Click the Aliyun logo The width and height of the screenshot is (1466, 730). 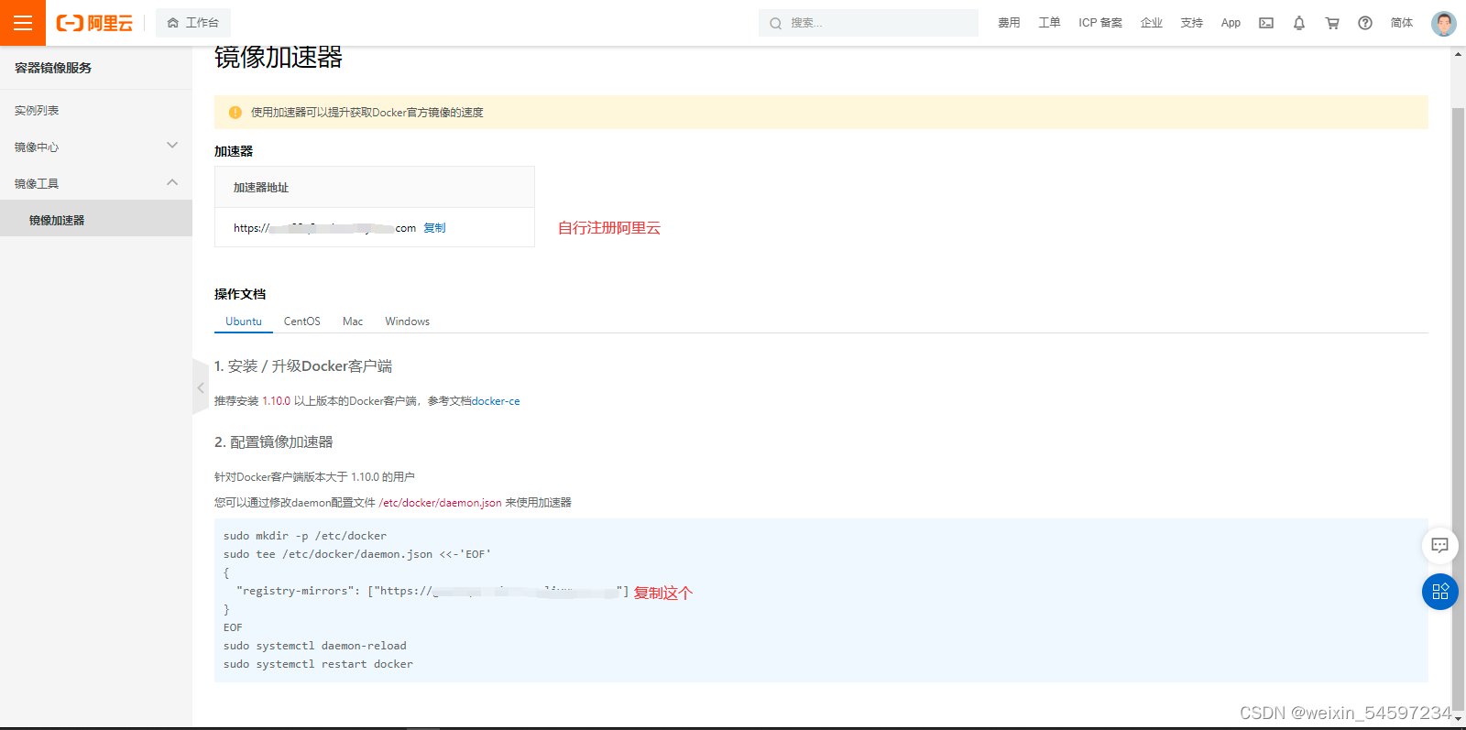(94, 23)
